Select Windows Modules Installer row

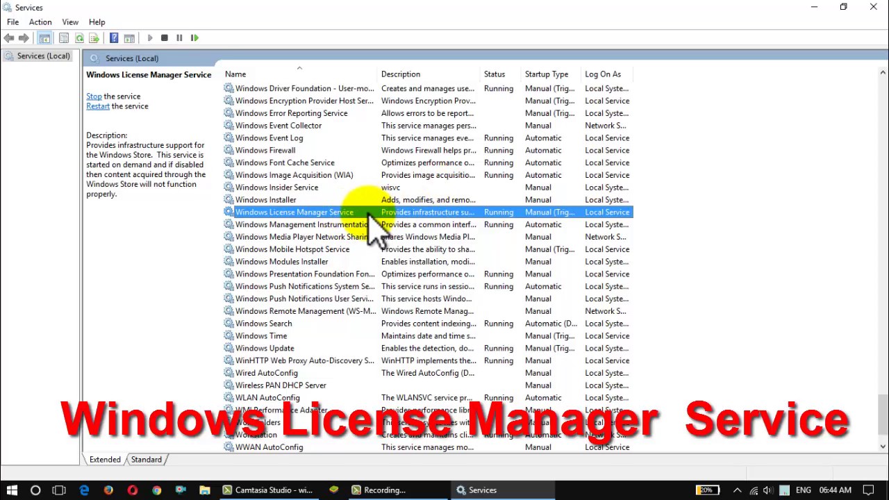tap(427, 262)
